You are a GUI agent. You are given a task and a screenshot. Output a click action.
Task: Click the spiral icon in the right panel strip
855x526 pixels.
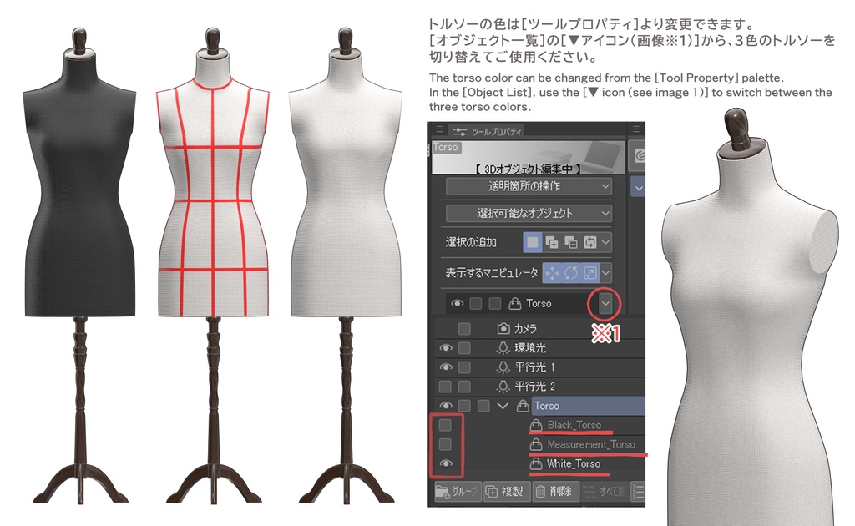pos(639,155)
